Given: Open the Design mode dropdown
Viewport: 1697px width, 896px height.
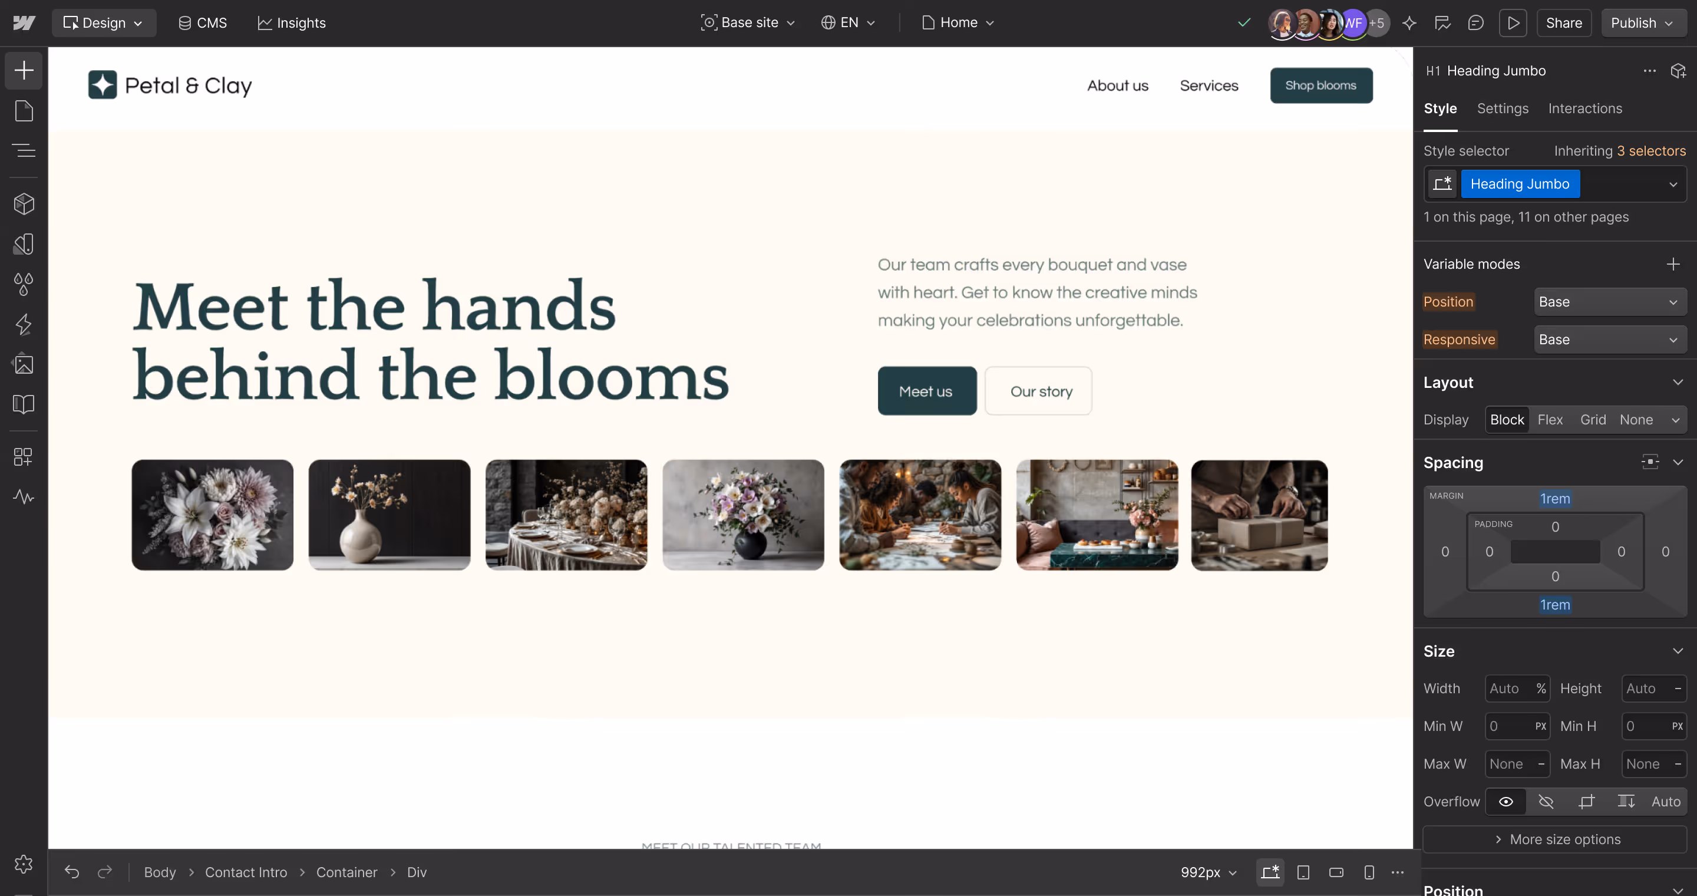Looking at the screenshot, I should click(104, 23).
